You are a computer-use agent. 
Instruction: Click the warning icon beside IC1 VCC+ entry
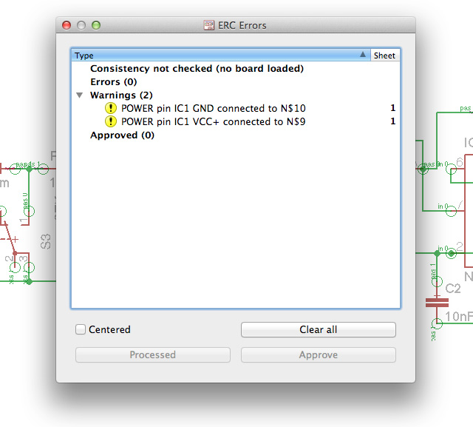tap(111, 121)
